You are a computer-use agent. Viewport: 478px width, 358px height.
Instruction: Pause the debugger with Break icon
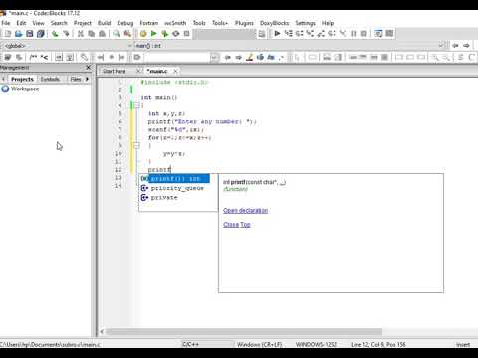pos(354,33)
